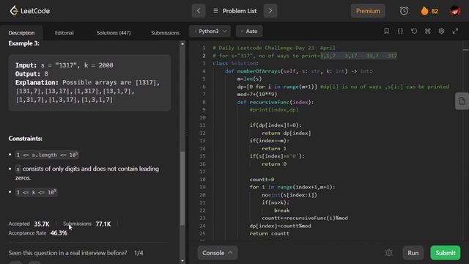Open the Submissions tab
Viewport: 469px width, 264px height.
click(165, 33)
